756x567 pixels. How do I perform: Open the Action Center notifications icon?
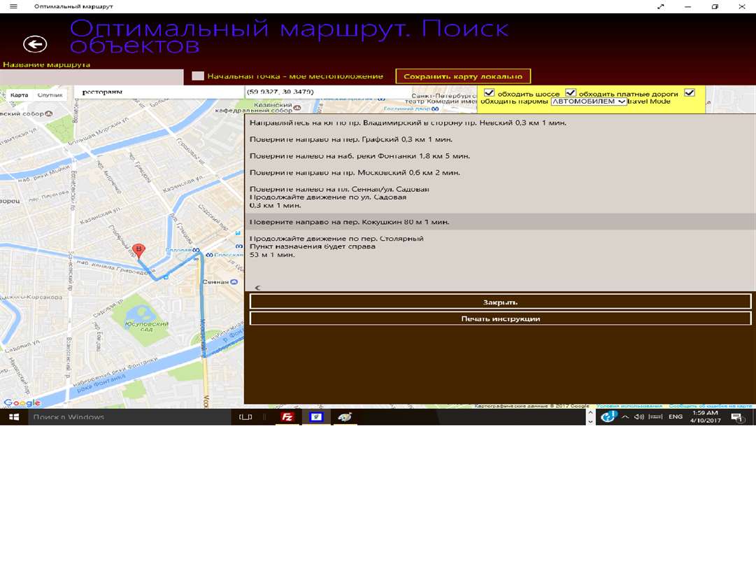point(736,417)
